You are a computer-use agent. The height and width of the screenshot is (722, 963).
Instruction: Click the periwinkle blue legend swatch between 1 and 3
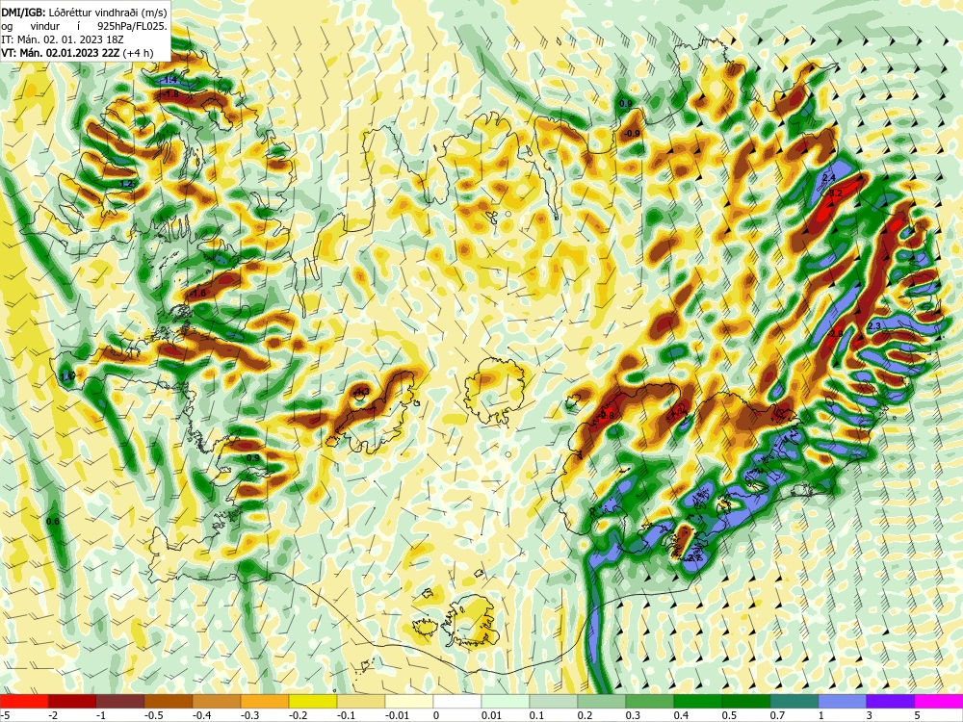[842, 701]
